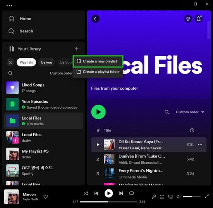Search within Your Library
This screenshot has width=213, height=208.
pos(10,73)
